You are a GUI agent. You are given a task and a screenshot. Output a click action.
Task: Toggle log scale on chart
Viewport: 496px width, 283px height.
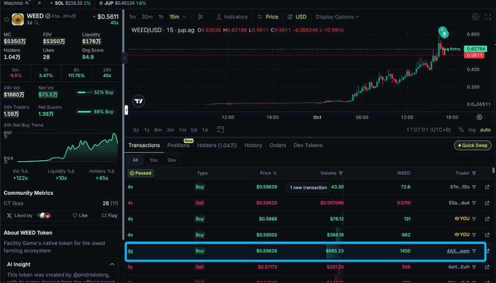(x=472, y=130)
